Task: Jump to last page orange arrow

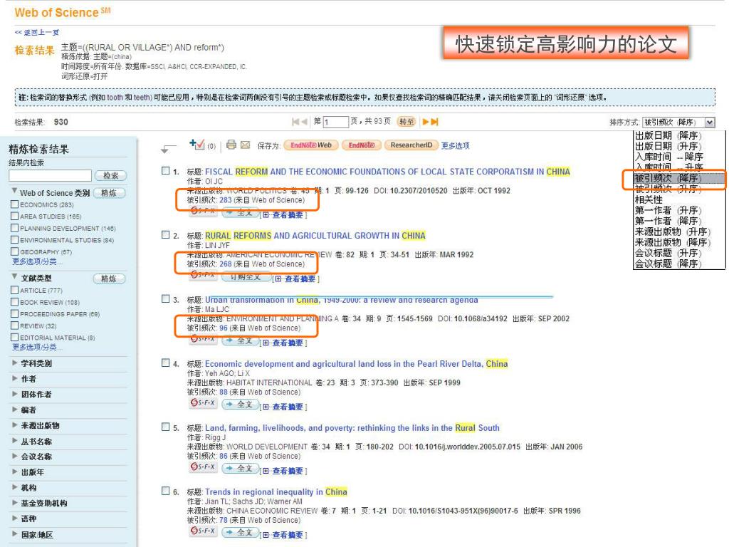Action: click(434, 122)
